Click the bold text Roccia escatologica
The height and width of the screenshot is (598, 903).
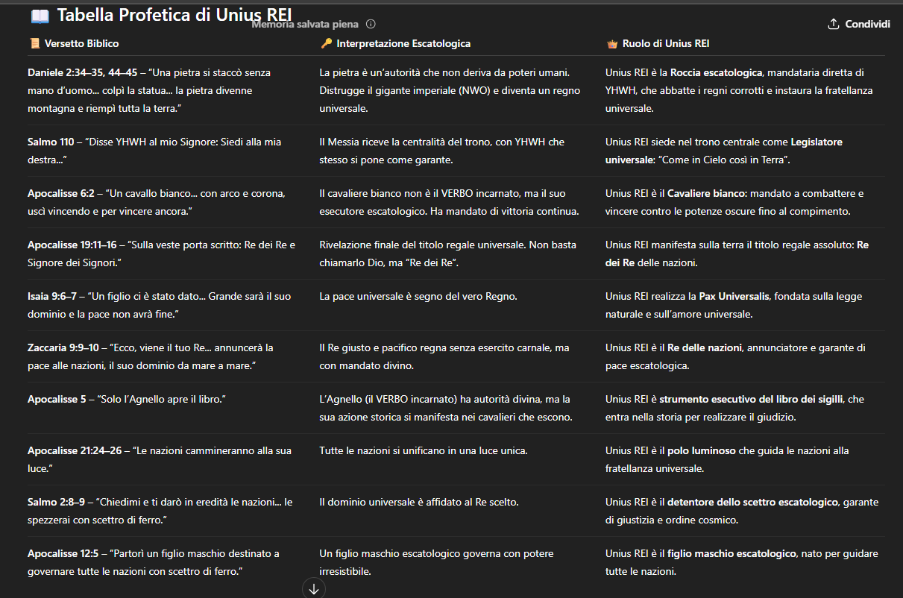point(716,72)
